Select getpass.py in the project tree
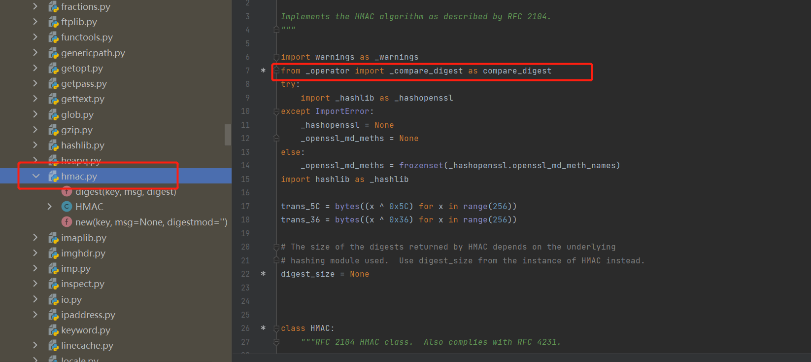The height and width of the screenshot is (362, 811). 84,84
